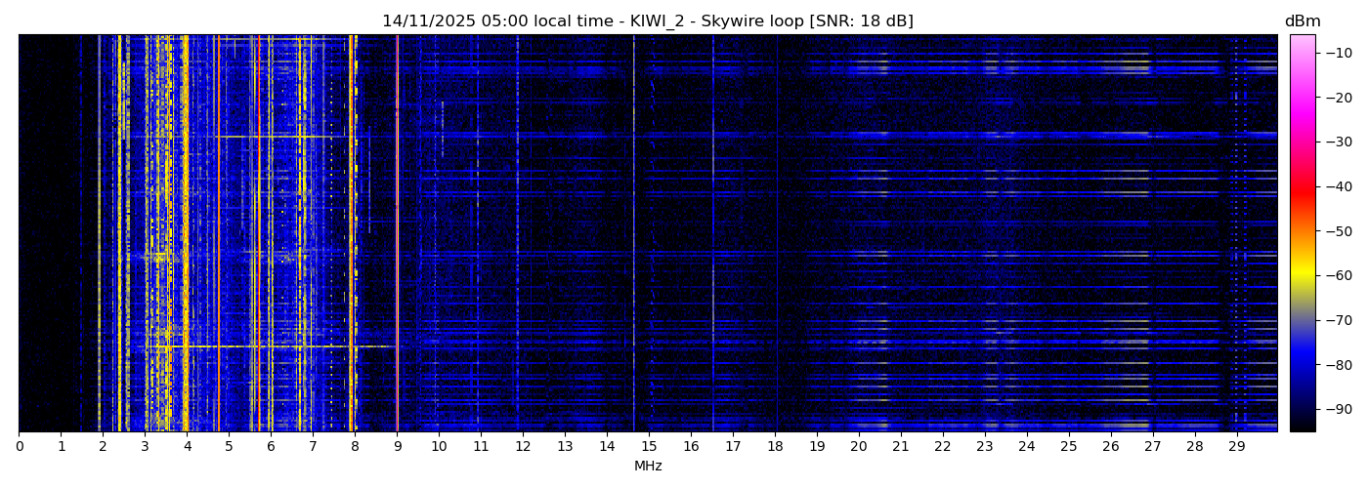Click the plot title text at top
The image size is (1368, 488).
pyautogui.click(x=647, y=21)
